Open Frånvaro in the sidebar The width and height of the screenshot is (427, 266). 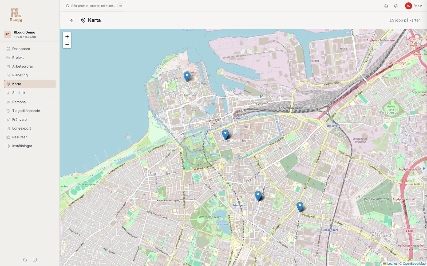pos(30,120)
